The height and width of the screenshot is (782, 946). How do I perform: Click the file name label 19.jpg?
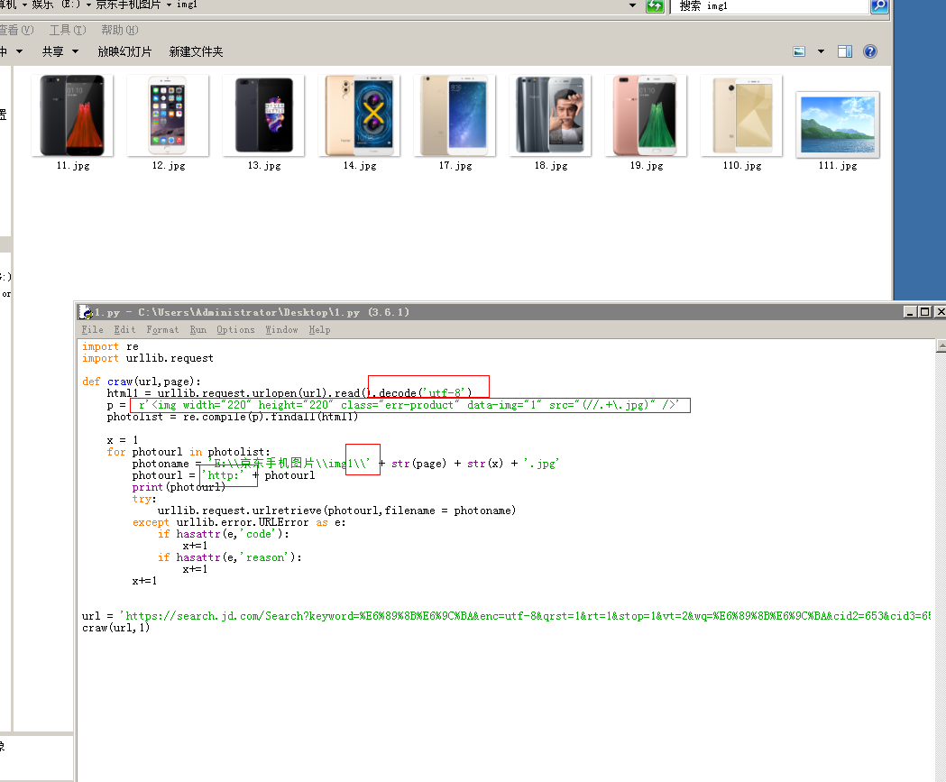(x=647, y=165)
